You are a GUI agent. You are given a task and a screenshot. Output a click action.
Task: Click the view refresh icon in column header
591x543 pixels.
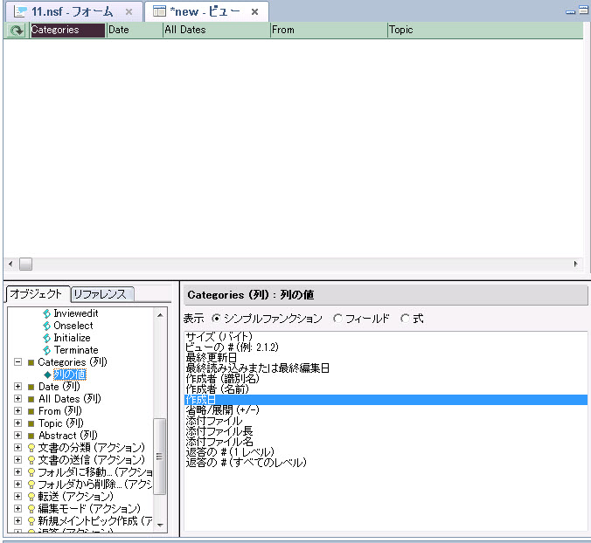click(x=16, y=31)
